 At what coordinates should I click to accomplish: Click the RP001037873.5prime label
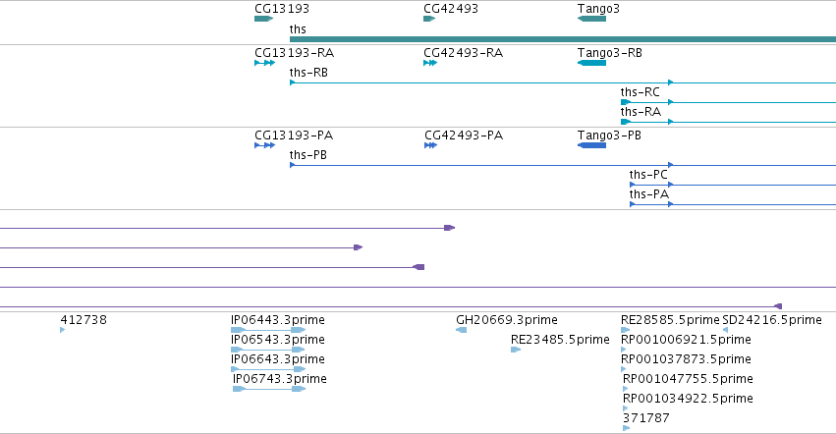[x=686, y=360]
